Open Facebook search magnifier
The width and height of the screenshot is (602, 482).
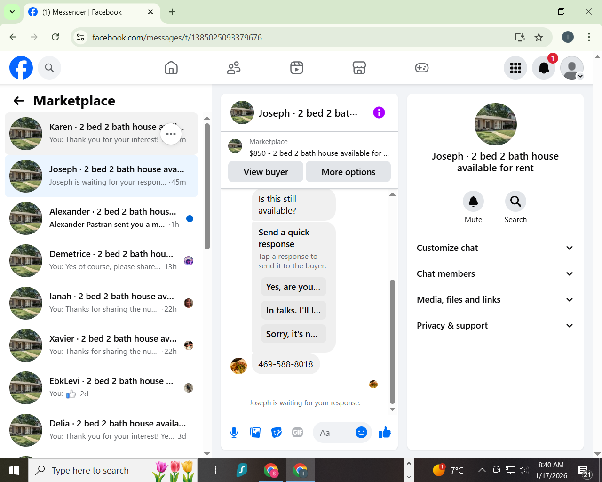click(49, 68)
